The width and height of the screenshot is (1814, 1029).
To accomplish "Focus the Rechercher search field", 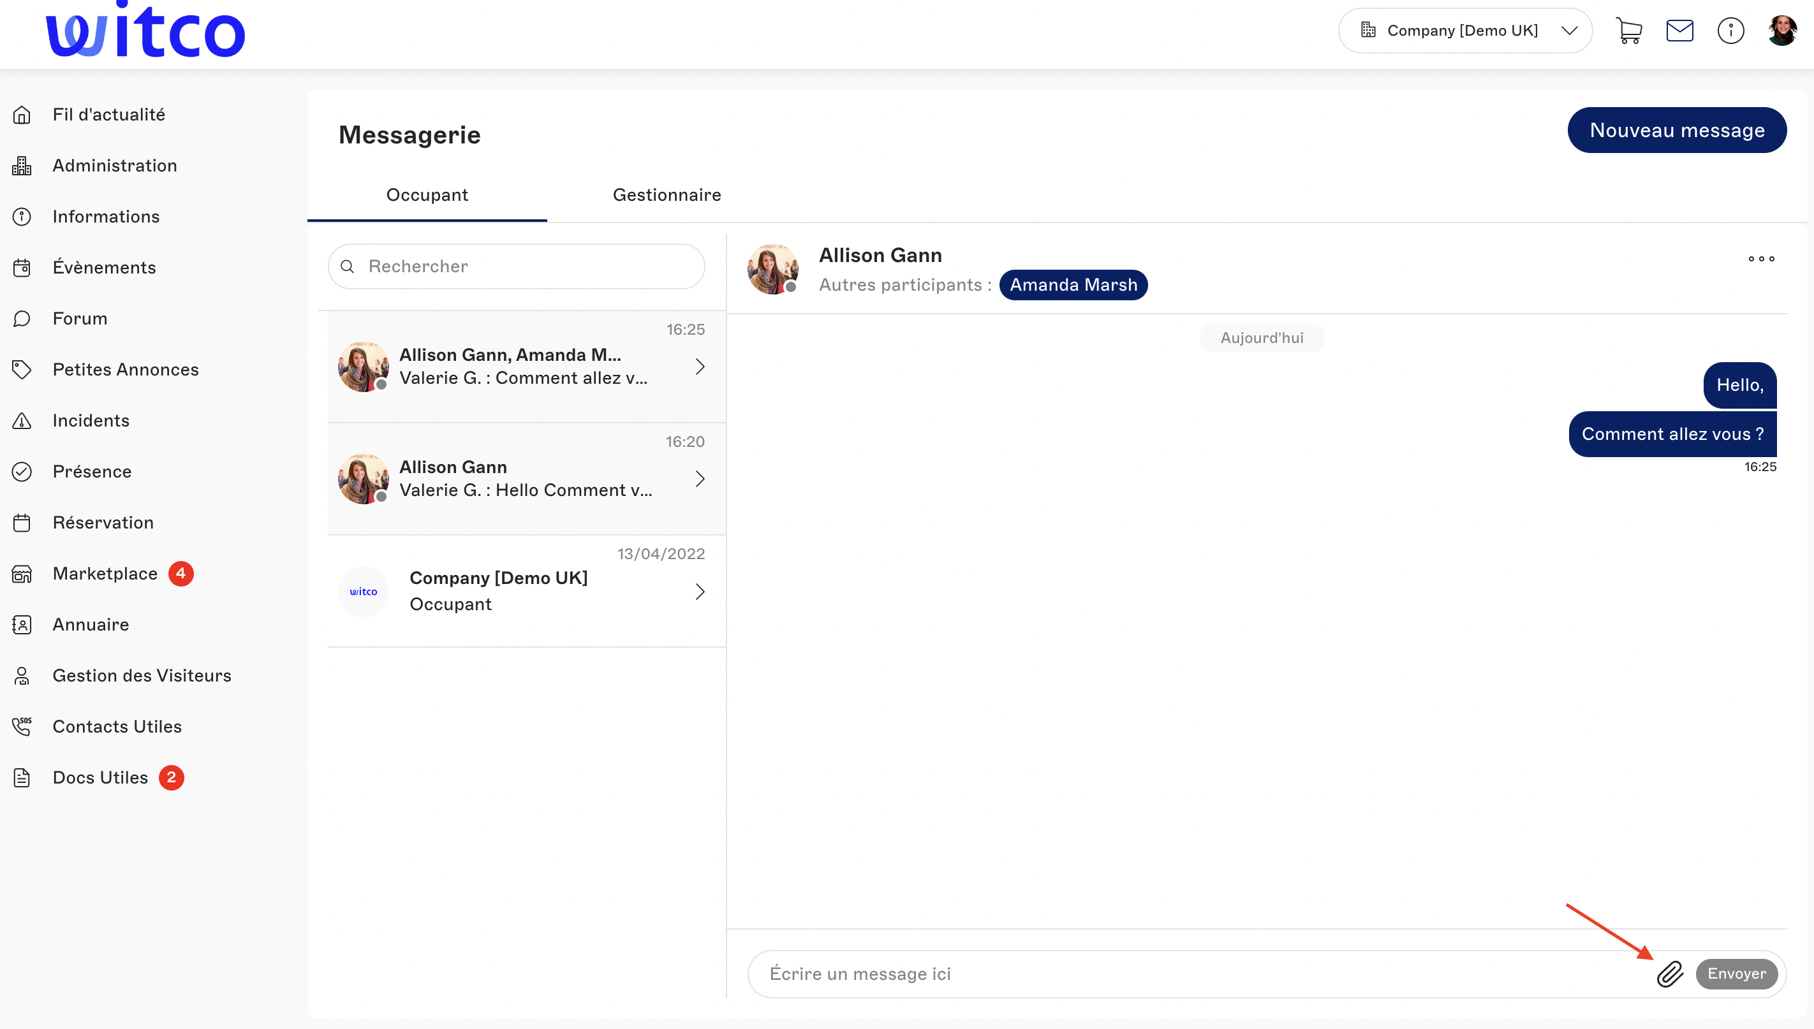I will tap(523, 266).
